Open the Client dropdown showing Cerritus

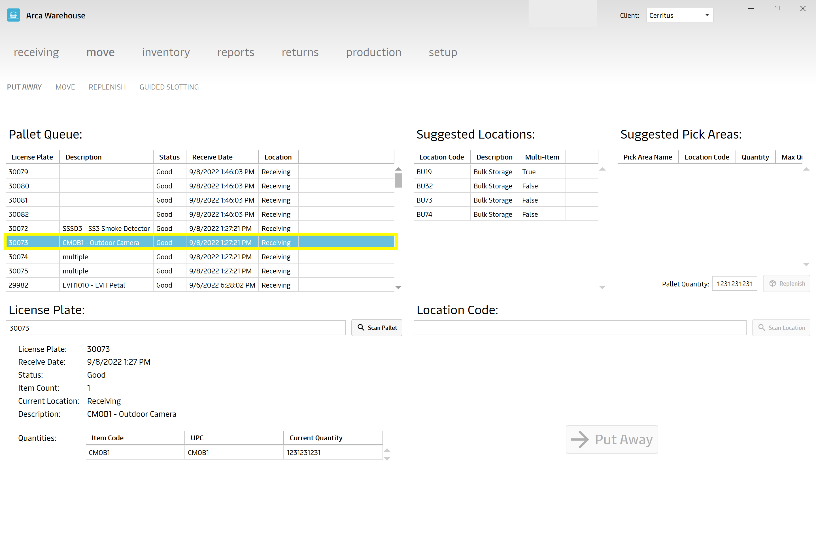679,15
